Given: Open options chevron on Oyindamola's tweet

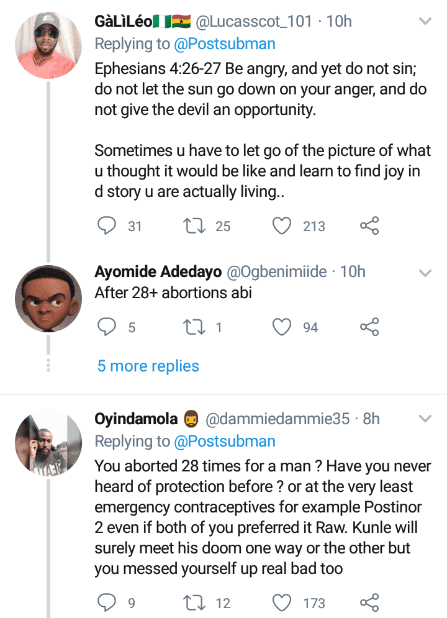Looking at the screenshot, I should [x=425, y=419].
